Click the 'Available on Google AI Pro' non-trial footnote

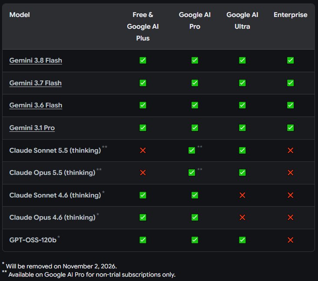[92, 274]
